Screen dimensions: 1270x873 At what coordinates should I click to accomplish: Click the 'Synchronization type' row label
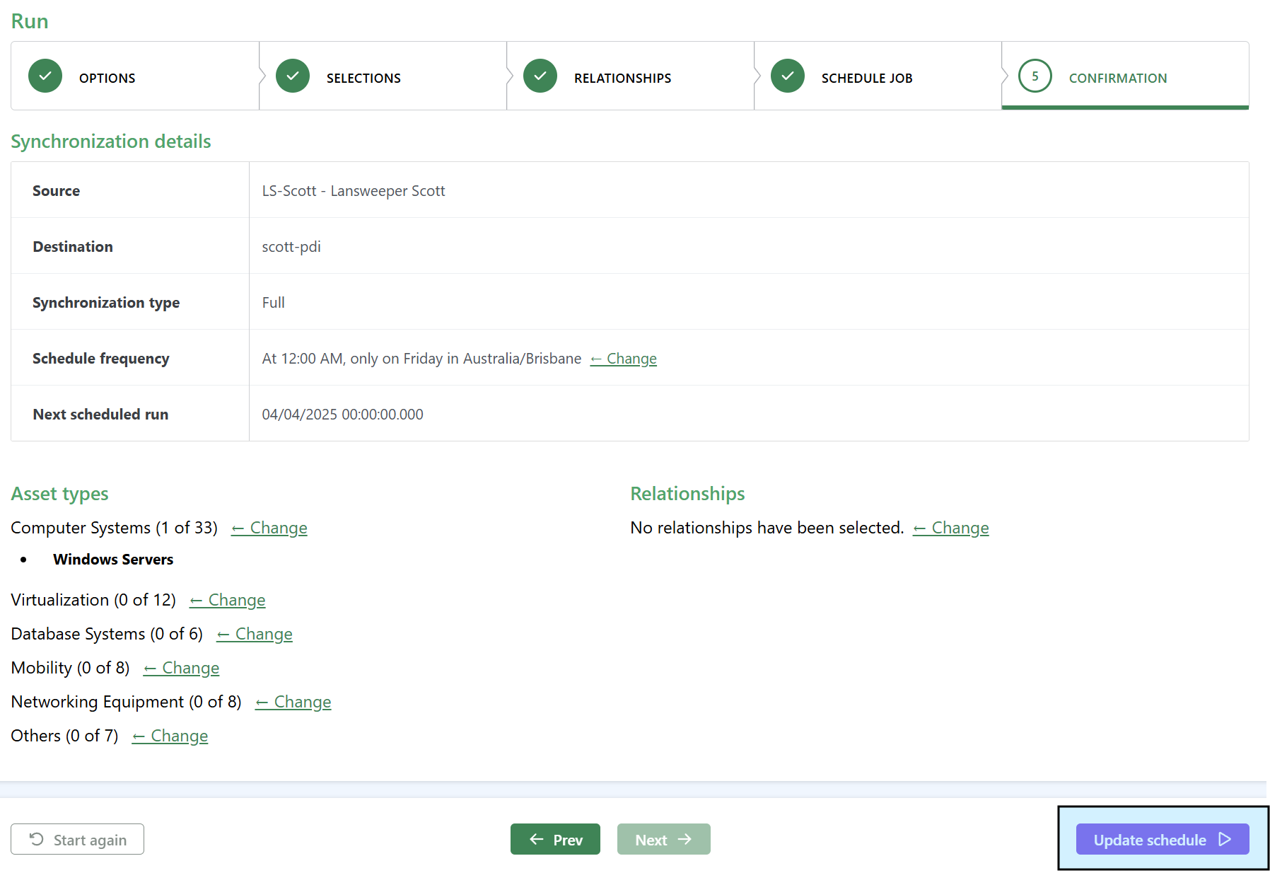click(x=106, y=303)
